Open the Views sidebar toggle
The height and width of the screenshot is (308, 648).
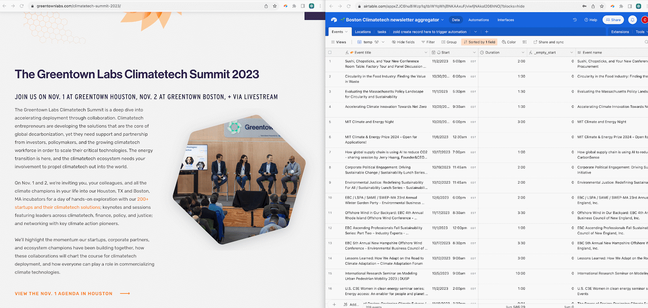(339, 42)
